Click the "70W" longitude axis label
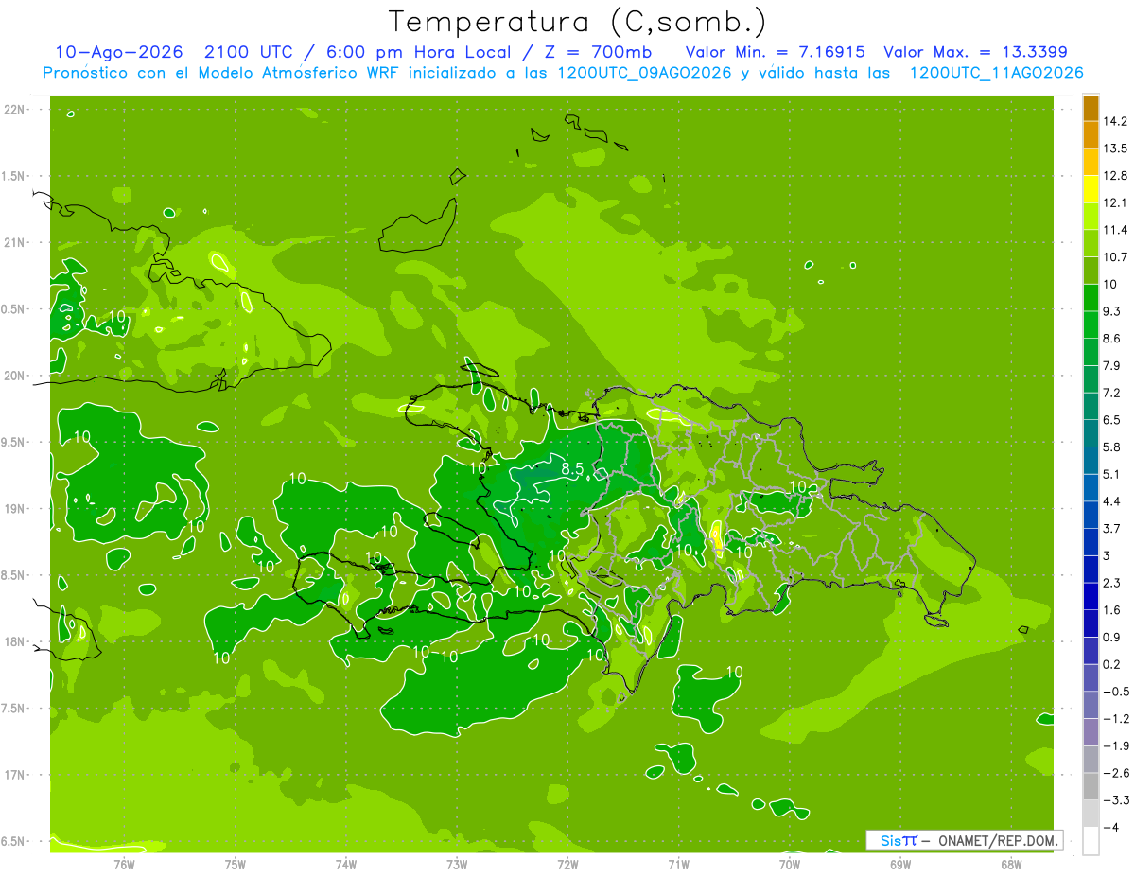The height and width of the screenshot is (877, 1135). (x=790, y=865)
